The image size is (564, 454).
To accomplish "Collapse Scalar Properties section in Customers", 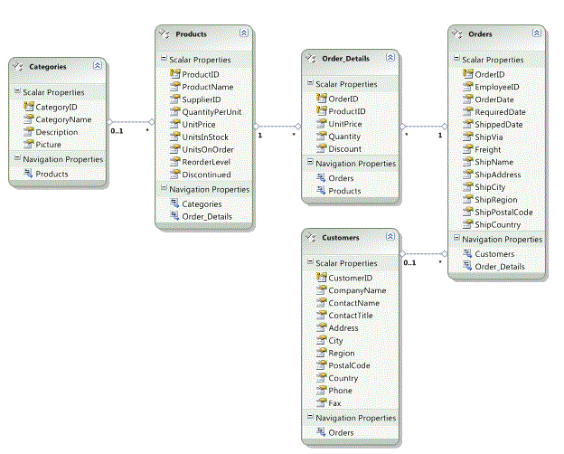I will 308,263.
